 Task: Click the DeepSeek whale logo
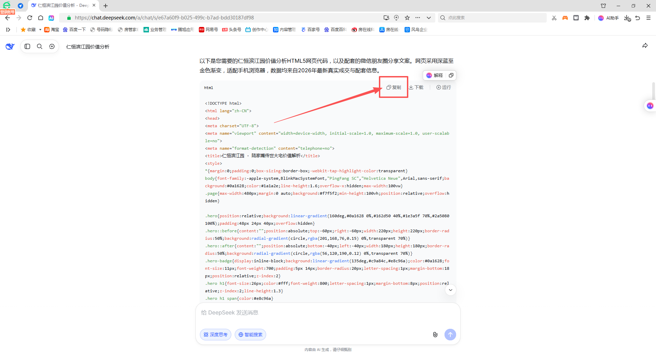coord(10,46)
